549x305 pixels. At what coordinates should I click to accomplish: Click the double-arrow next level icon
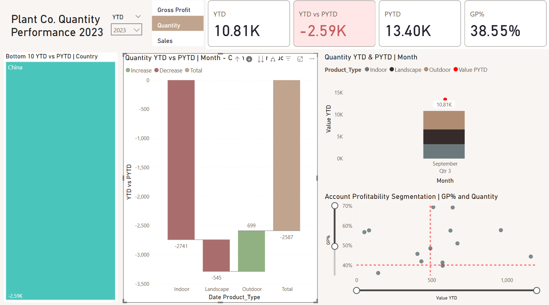(261, 59)
